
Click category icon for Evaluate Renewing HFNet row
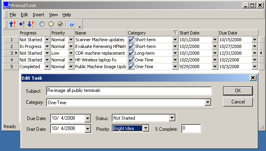click(131, 46)
